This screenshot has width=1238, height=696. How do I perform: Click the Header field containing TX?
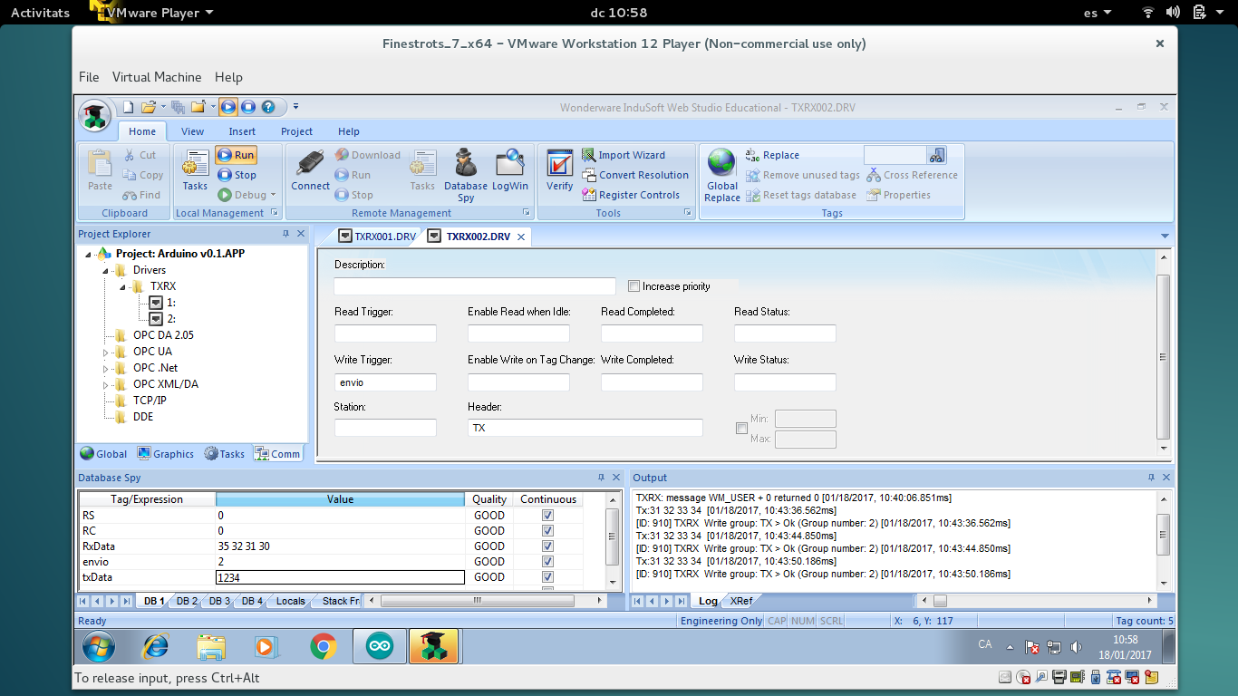(x=585, y=428)
